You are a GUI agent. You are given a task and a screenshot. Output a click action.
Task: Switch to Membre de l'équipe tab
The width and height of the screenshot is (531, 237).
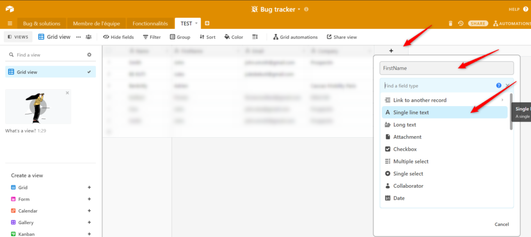click(96, 23)
